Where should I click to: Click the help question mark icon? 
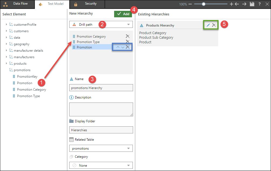click(x=260, y=4)
